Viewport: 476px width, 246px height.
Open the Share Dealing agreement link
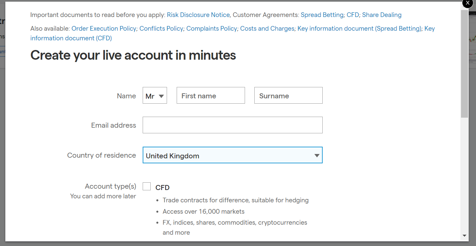[x=382, y=15]
